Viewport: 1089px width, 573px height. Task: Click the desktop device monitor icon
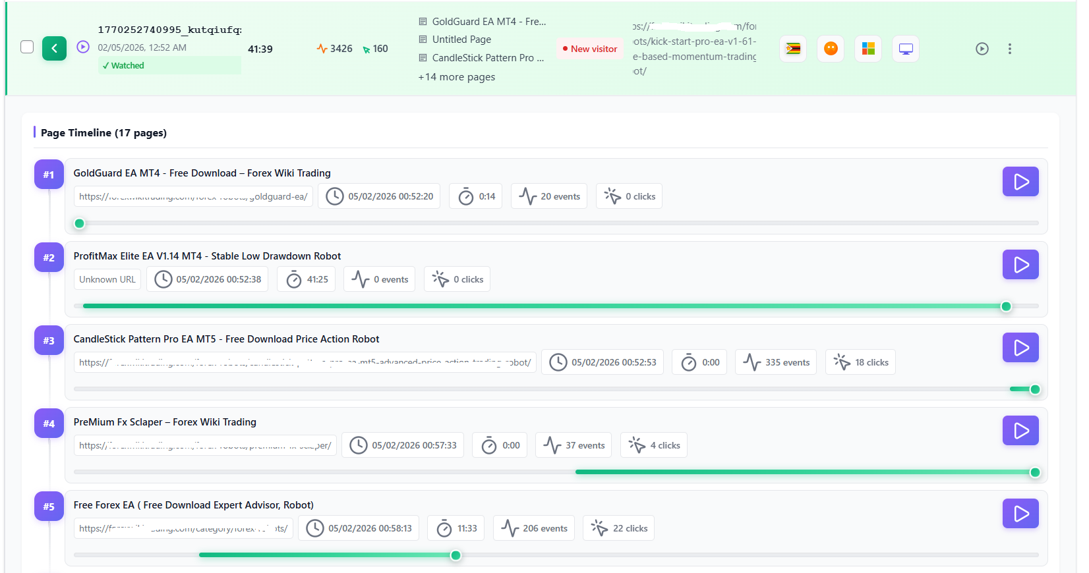pos(906,49)
